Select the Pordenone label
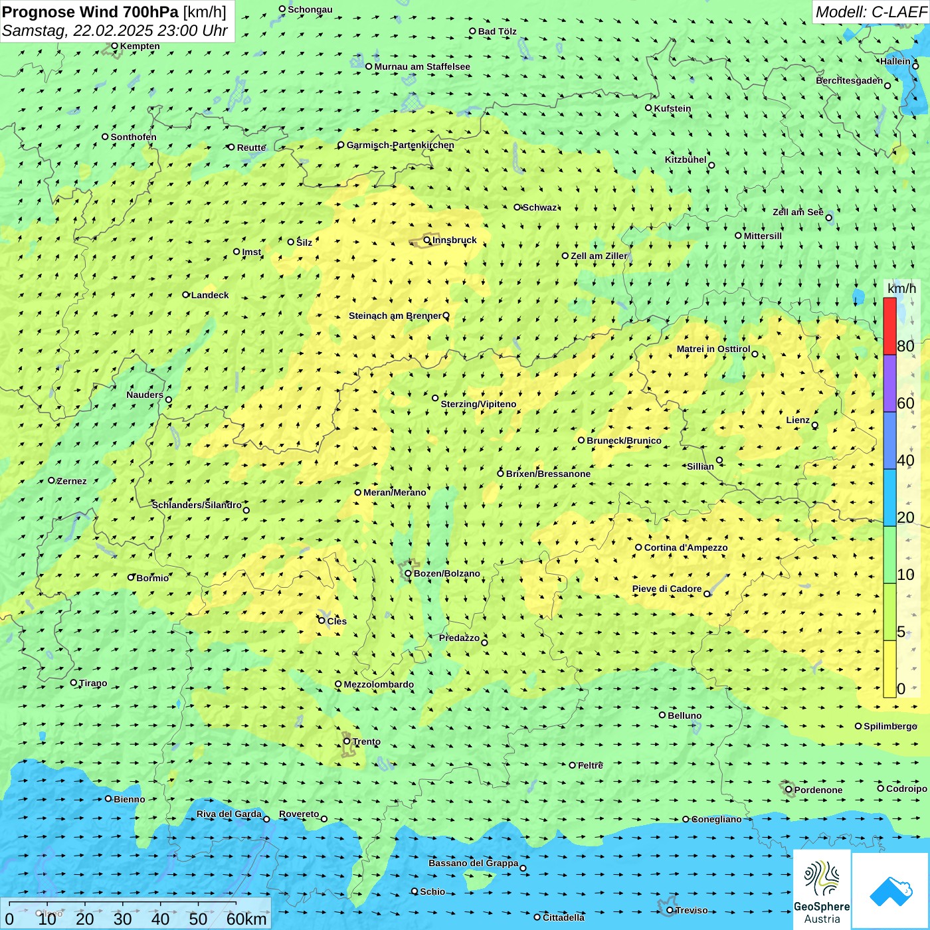 (818, 790)
